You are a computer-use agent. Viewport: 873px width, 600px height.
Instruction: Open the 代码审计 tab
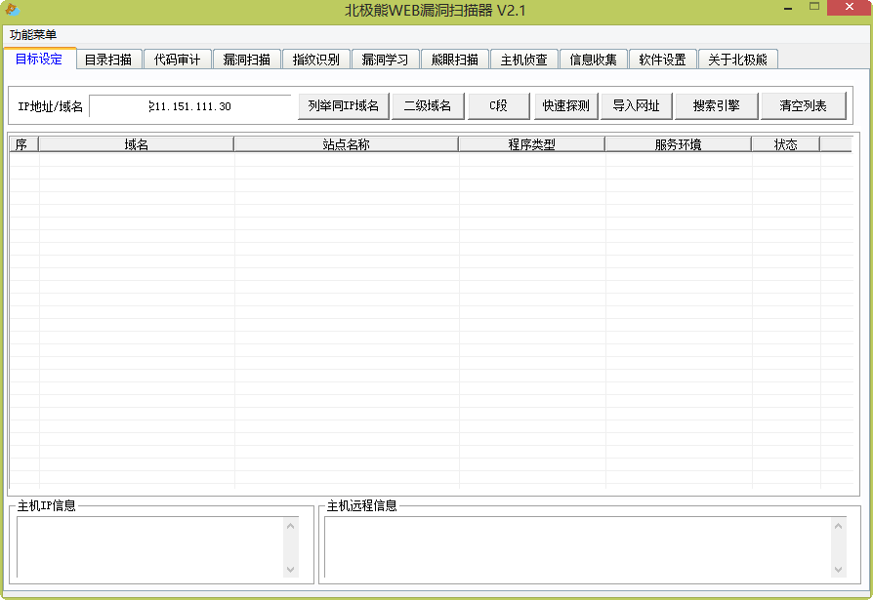(177, 60)
